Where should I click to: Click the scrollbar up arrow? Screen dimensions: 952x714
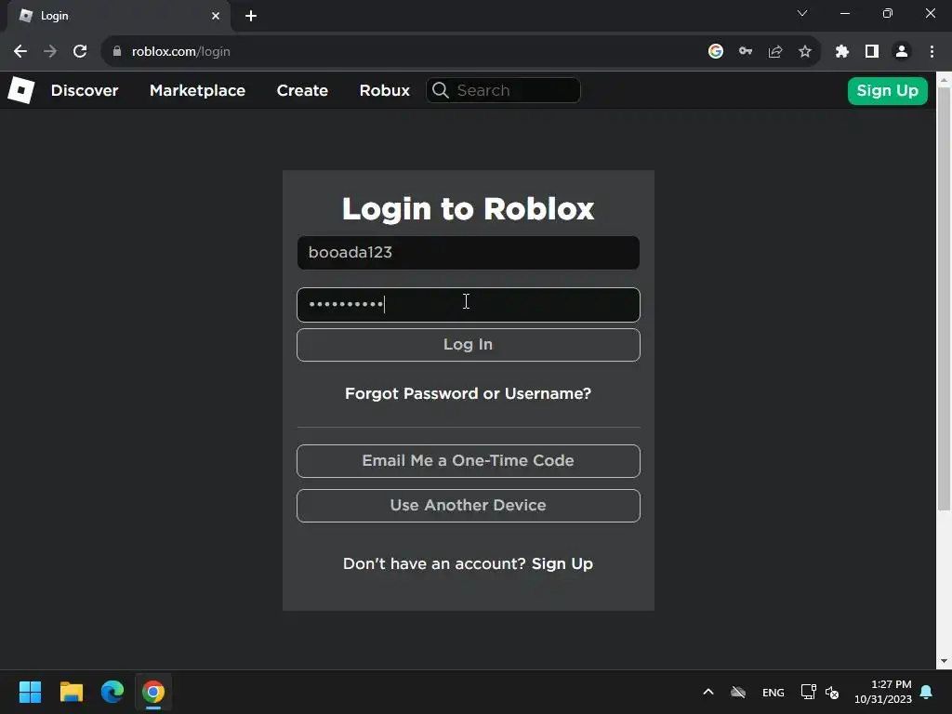945,80
